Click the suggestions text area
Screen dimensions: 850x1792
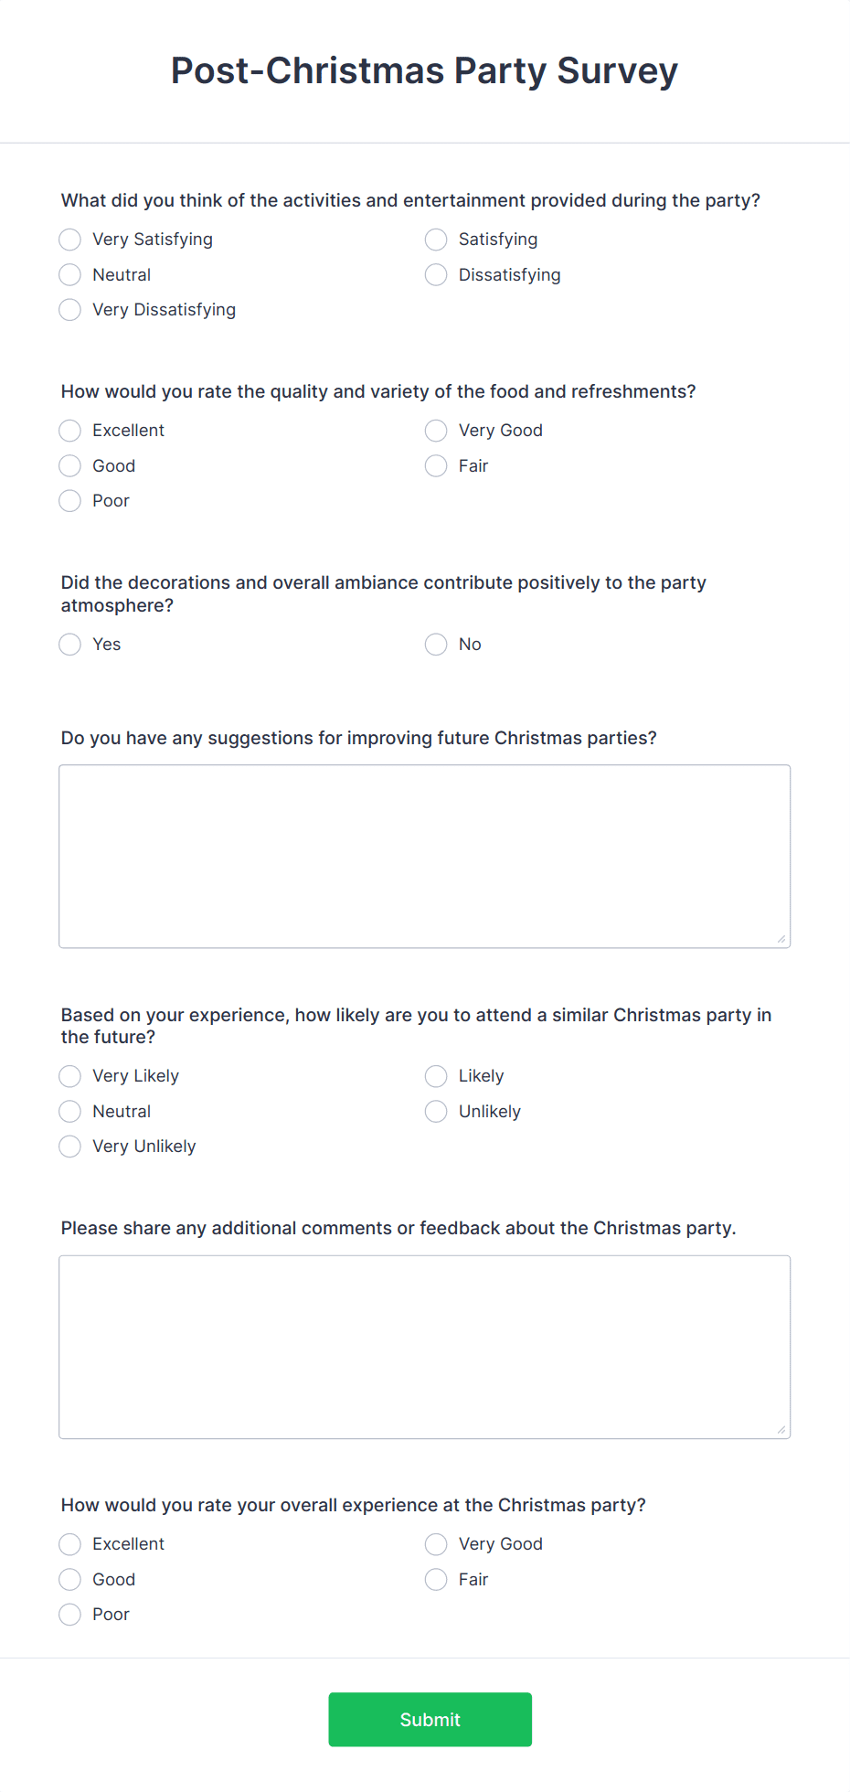(x=424, y=855)
